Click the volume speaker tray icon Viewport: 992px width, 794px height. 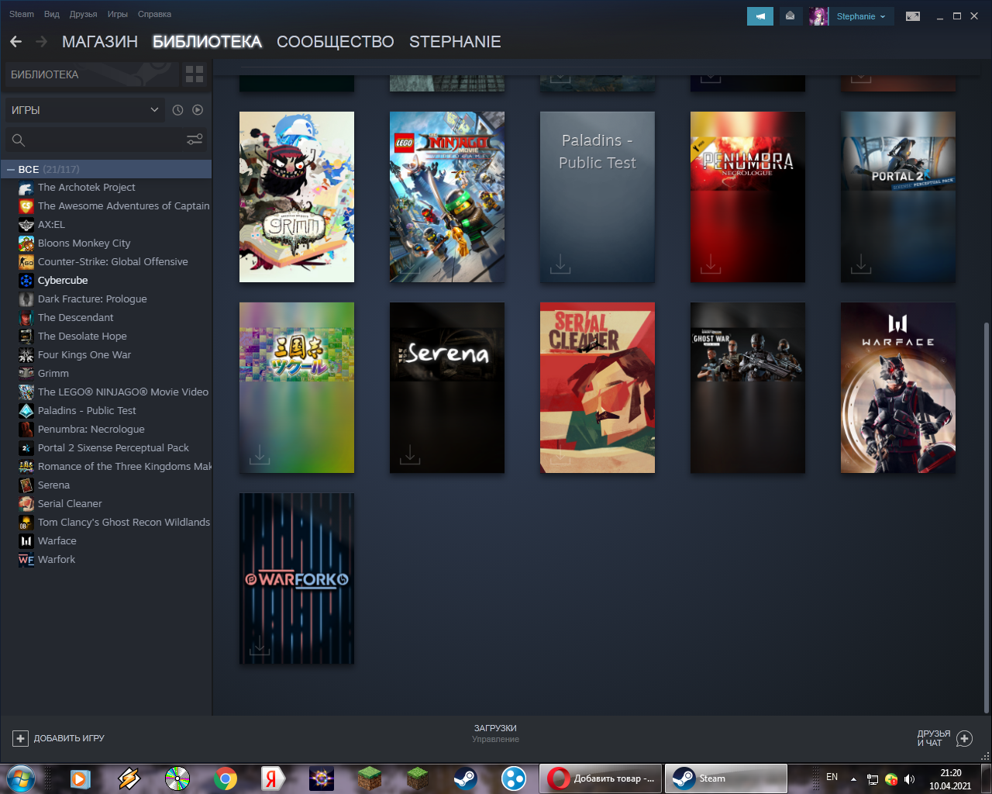tap(910, 778)
